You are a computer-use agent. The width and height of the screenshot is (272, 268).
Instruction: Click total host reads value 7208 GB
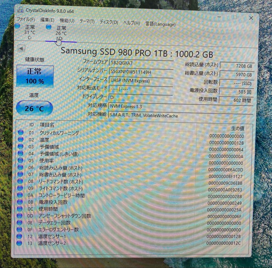coord(237,66)
